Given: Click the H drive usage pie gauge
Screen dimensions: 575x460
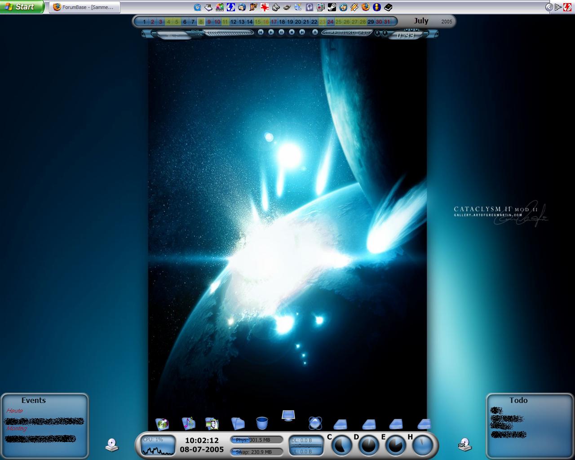Looking at the screenshot, I should coord(423,445).
